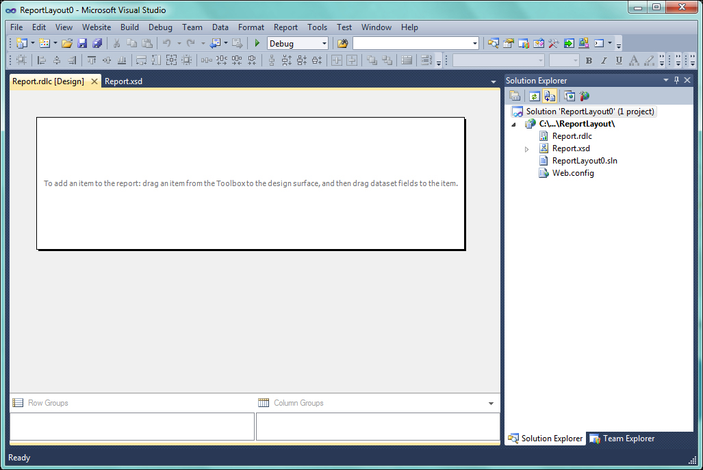
Task: Click the Open File folder icon
Action: click(67, 43)
